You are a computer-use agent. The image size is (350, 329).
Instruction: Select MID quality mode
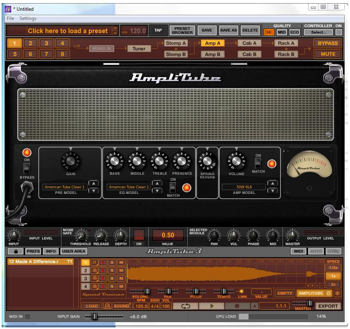coord(282,32)
